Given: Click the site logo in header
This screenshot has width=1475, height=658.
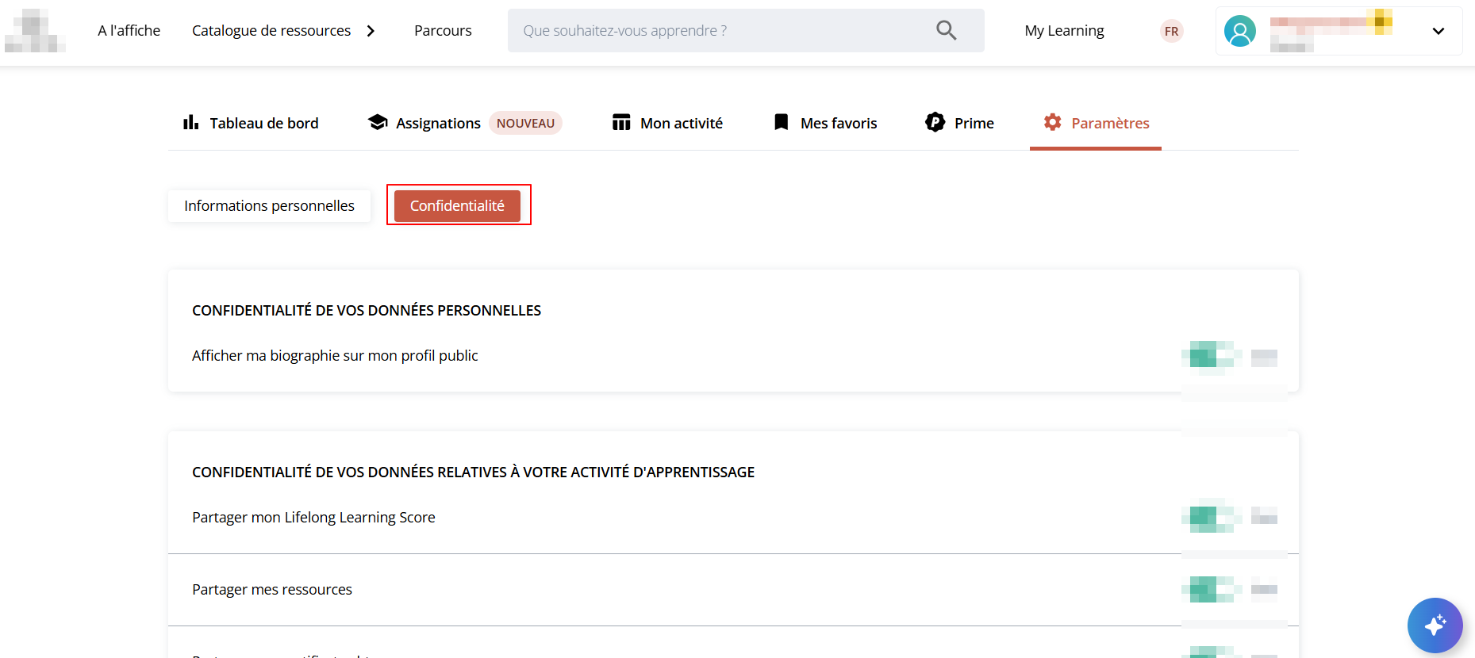Looking at the screenshot, I should (x=35, y=31).
